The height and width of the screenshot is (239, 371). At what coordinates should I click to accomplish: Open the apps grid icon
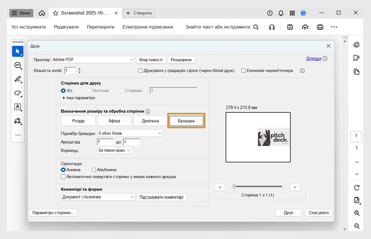click(x=292, y=13)
